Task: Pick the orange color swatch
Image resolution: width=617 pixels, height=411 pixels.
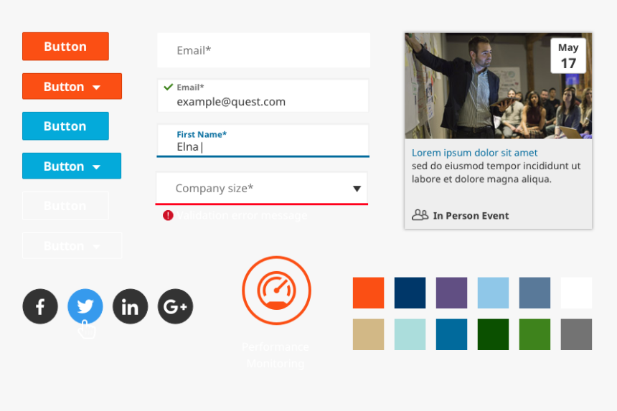Action: [x=368, y=293]
